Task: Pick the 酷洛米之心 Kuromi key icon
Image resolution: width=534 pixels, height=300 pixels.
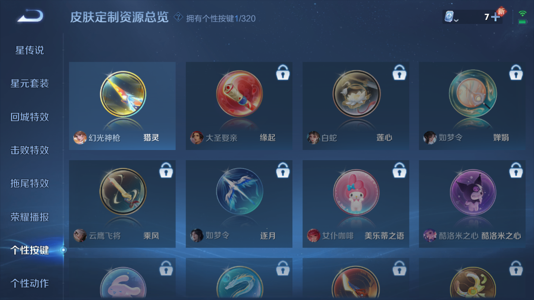Action: pos(473,192)
